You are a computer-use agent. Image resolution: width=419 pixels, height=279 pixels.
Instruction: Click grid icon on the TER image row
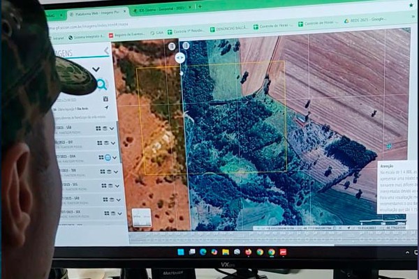(103, 172)
